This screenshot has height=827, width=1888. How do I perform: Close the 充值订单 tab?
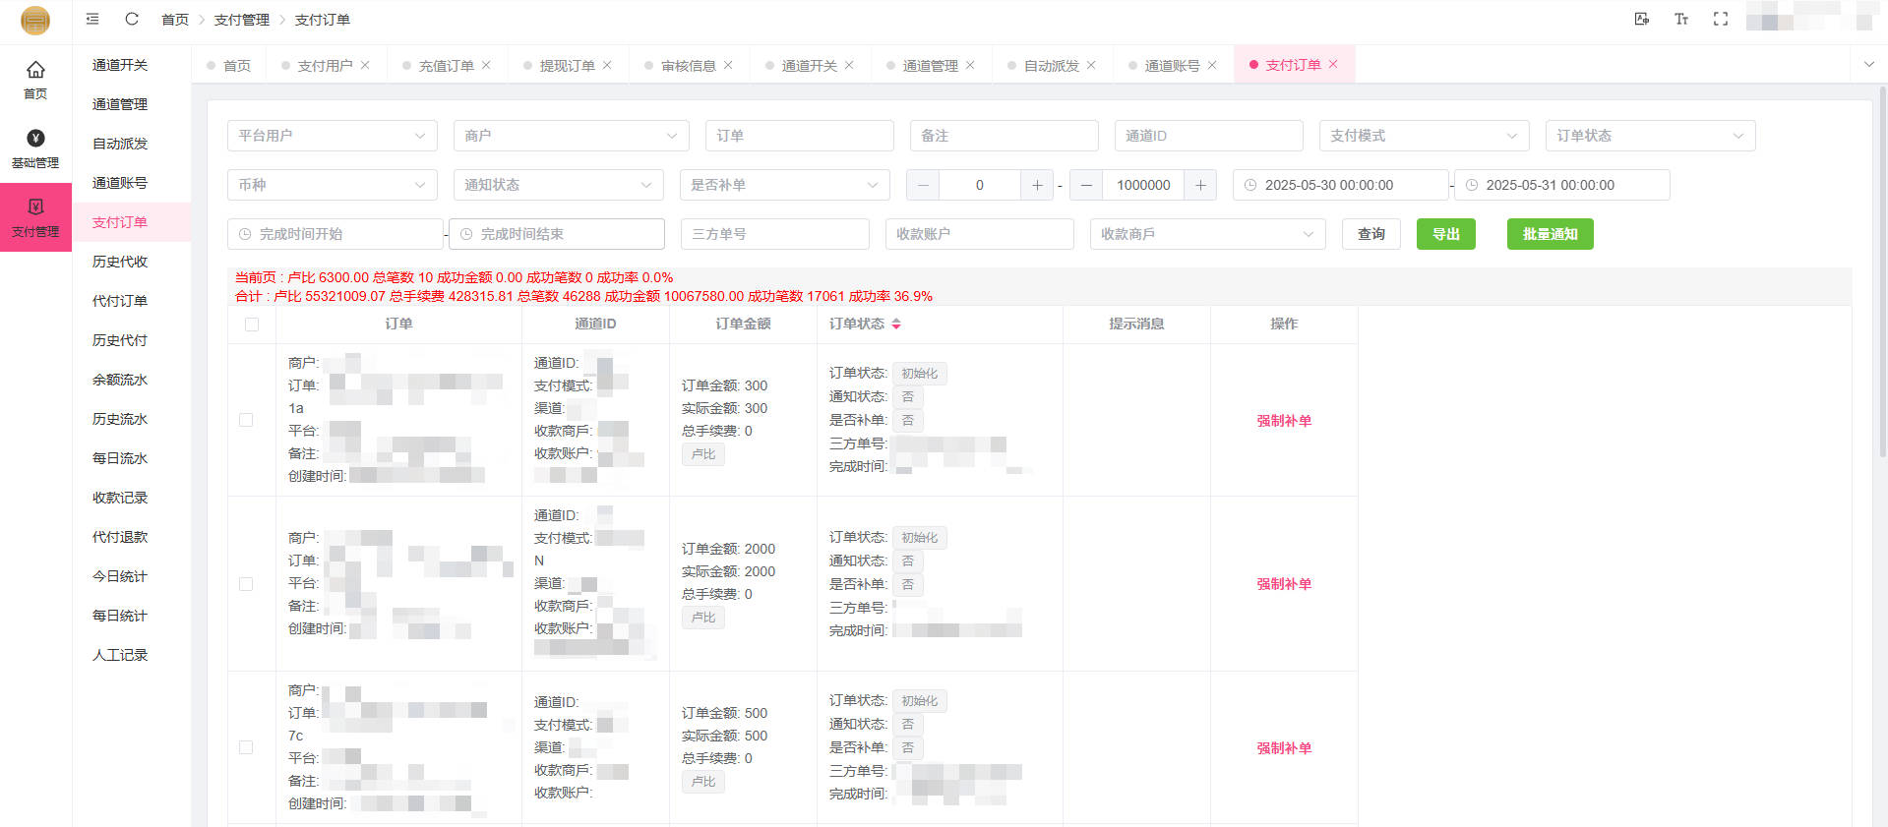(x=486, y=65)
